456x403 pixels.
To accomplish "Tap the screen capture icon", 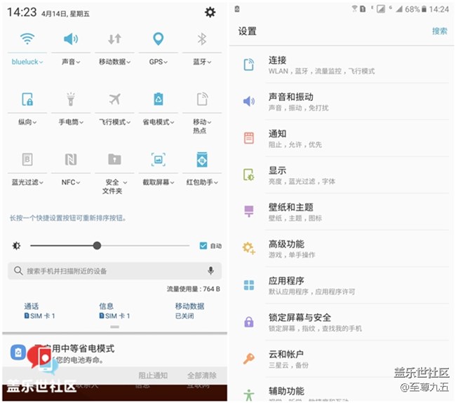I will [x=159, y=159].
